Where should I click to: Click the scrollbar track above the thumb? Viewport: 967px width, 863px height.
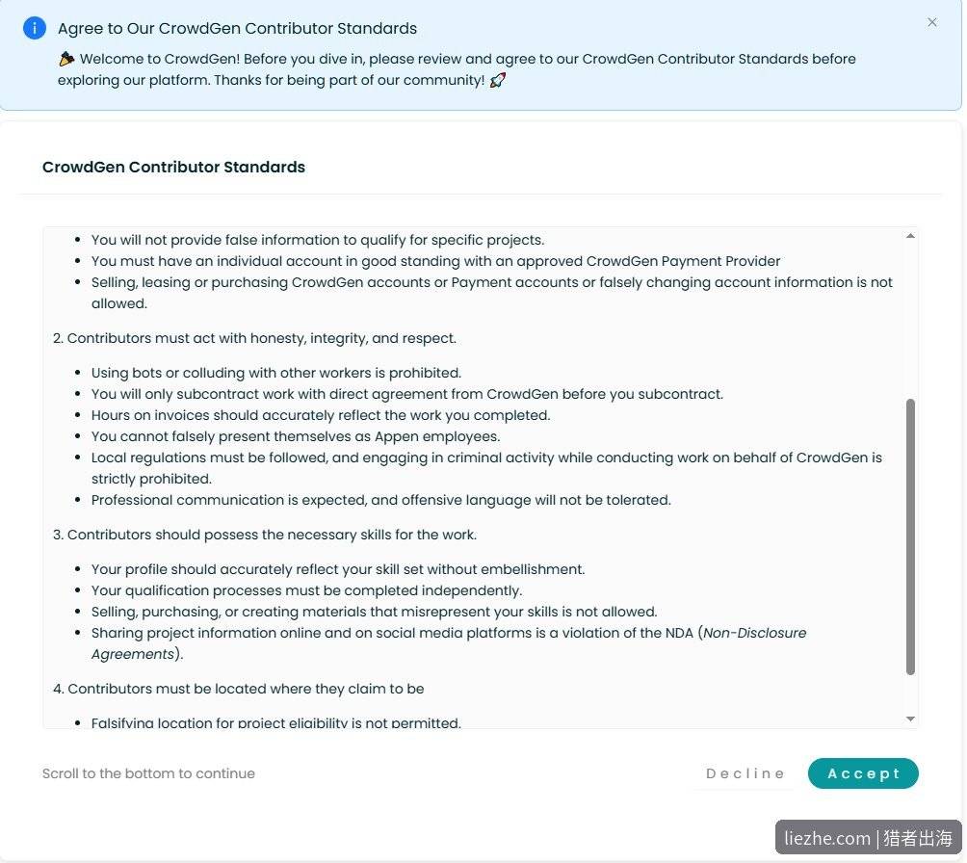[910, 321]
